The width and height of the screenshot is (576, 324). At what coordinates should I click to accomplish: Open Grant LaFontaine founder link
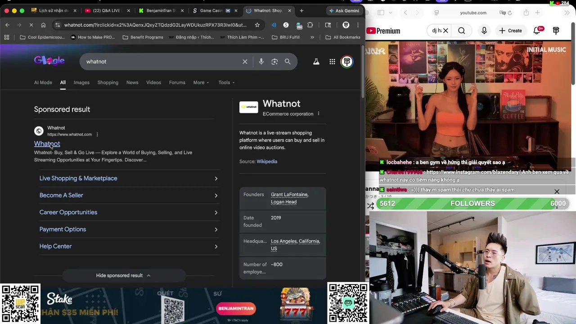tap(289, 194)
